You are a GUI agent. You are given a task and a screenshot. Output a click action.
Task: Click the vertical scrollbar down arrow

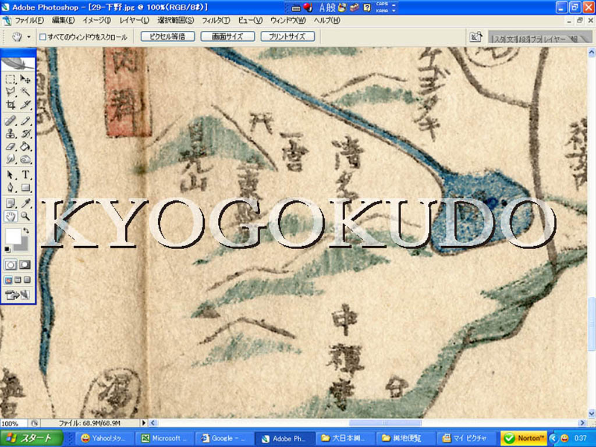(x=591, y=414)
